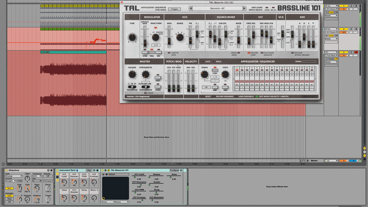Image resolution: width=368 pixels, height=207 pixels.
Task: Click the Trigger sync mode button
Action: point(174,9)
